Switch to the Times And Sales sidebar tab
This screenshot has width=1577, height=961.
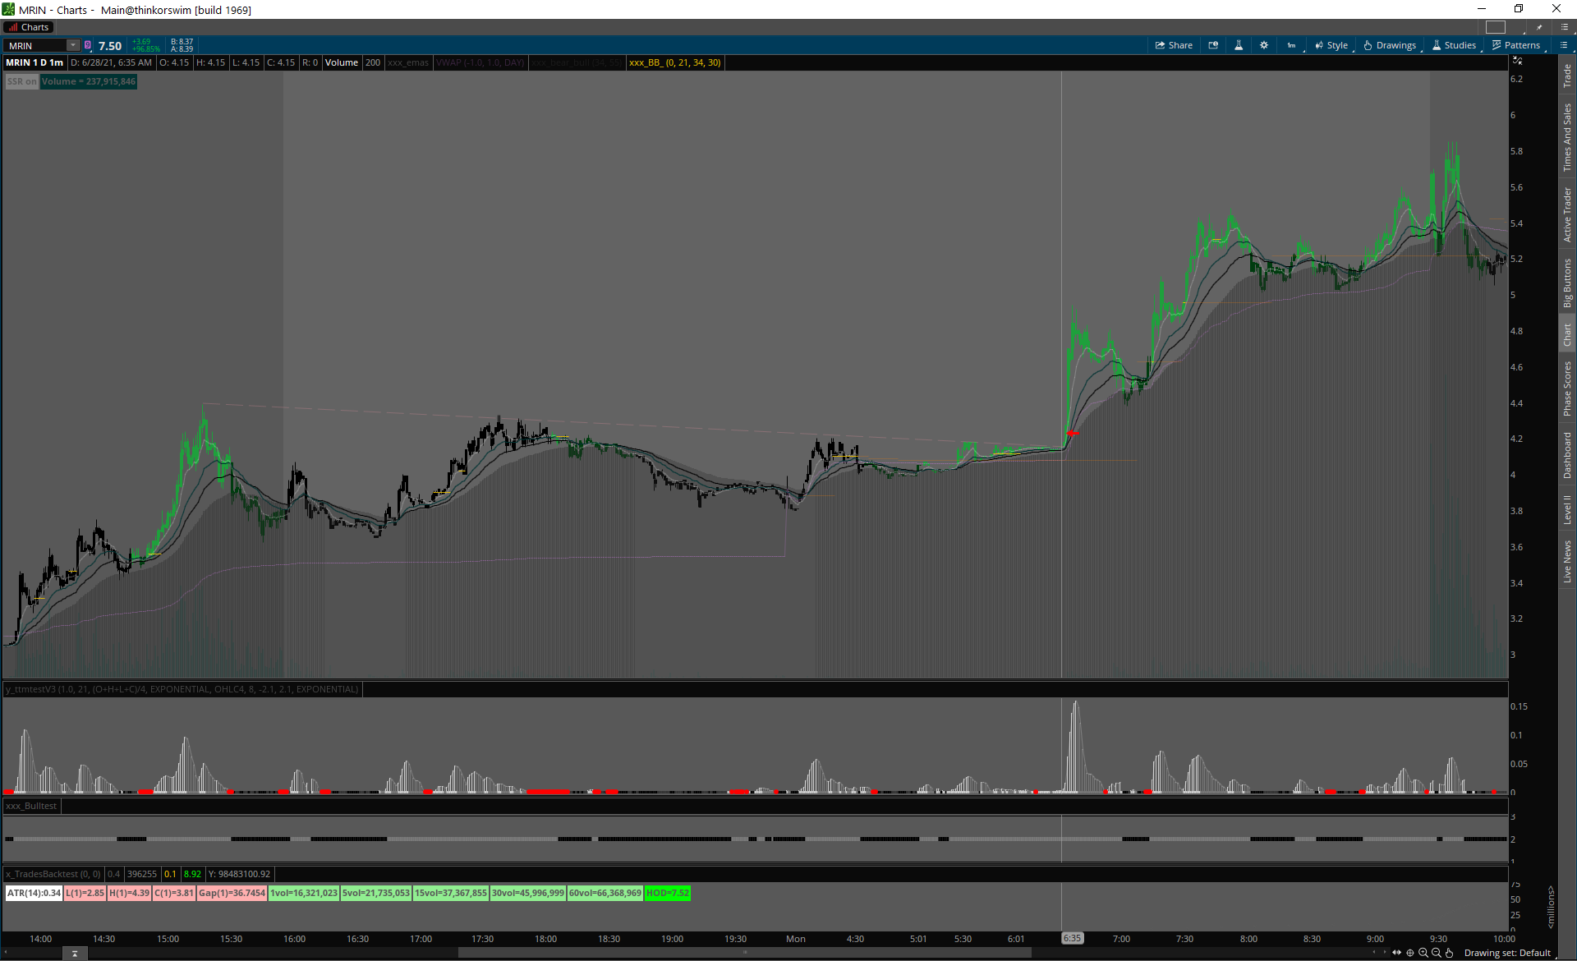(x=1567, y=136)
